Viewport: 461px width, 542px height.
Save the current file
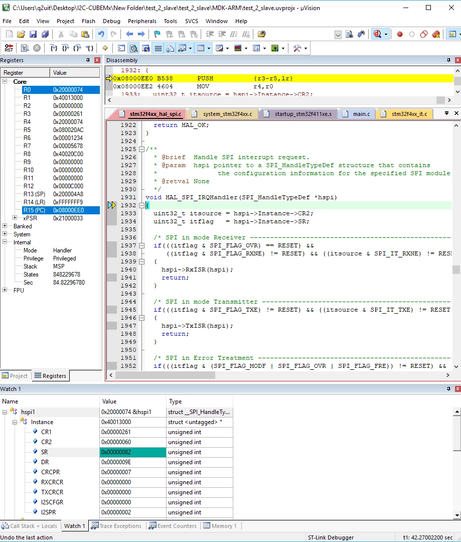tap(33, 34)
